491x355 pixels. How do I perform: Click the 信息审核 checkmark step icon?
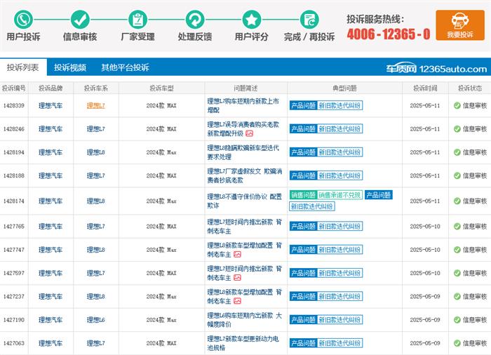point(80,20)
